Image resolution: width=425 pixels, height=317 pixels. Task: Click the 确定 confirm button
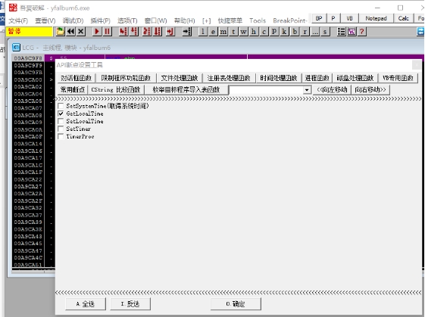(x=236, y=304)
